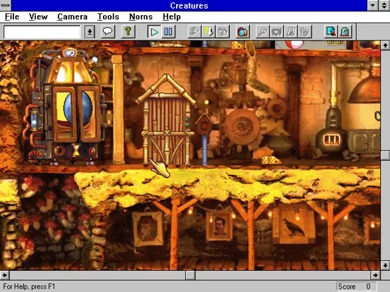Image resolution: width=390 pixels, height=292 pixels.
Task: Click the greyed tag icon left of question-mark arrow
Action: point(194,32)
